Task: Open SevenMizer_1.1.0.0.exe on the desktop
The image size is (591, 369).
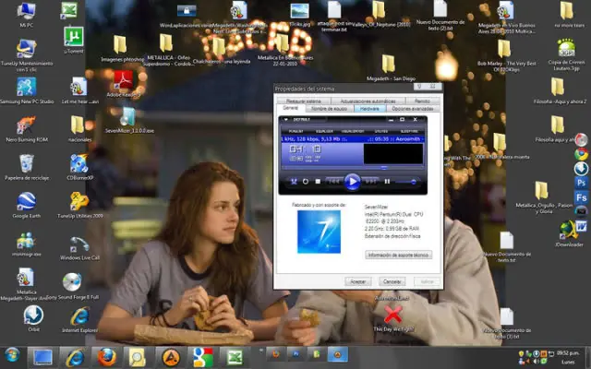Action: 128,117
